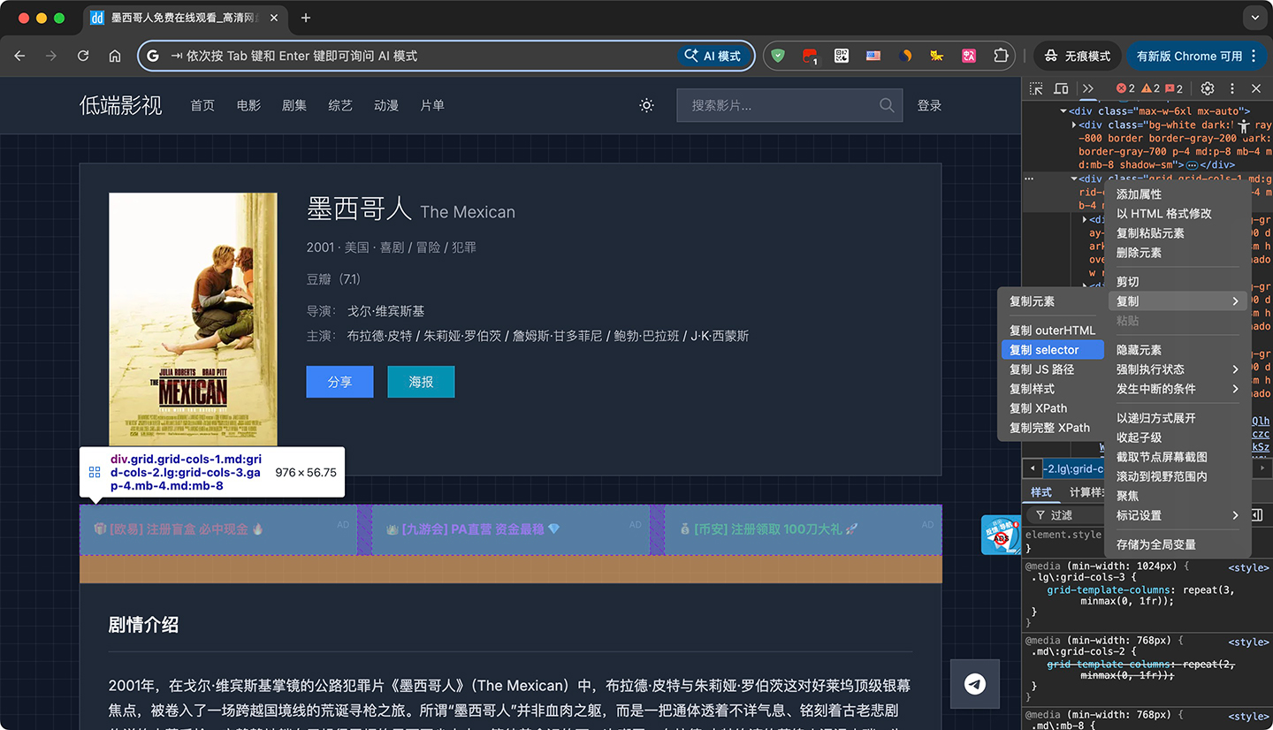Click 无痕模式 in the browser toolbar
Viewport: 1273px width, 730px height.
1081,55
